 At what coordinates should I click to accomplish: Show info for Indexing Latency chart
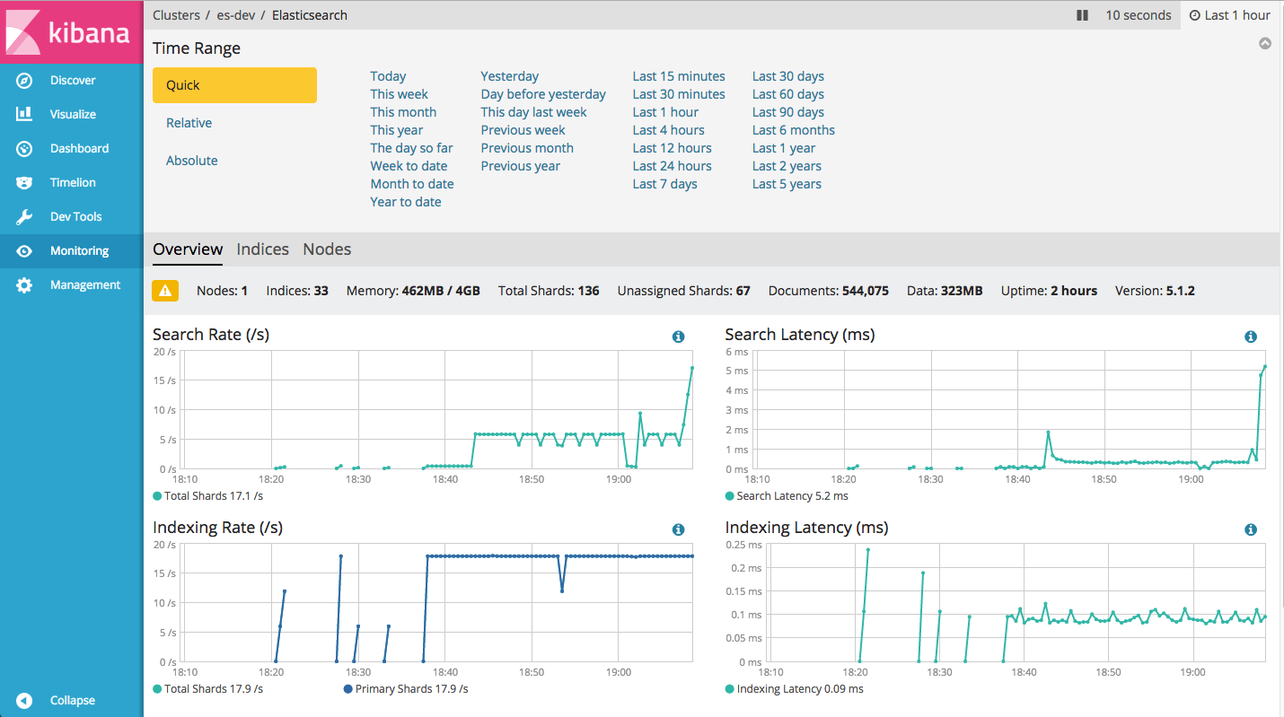1251,529
